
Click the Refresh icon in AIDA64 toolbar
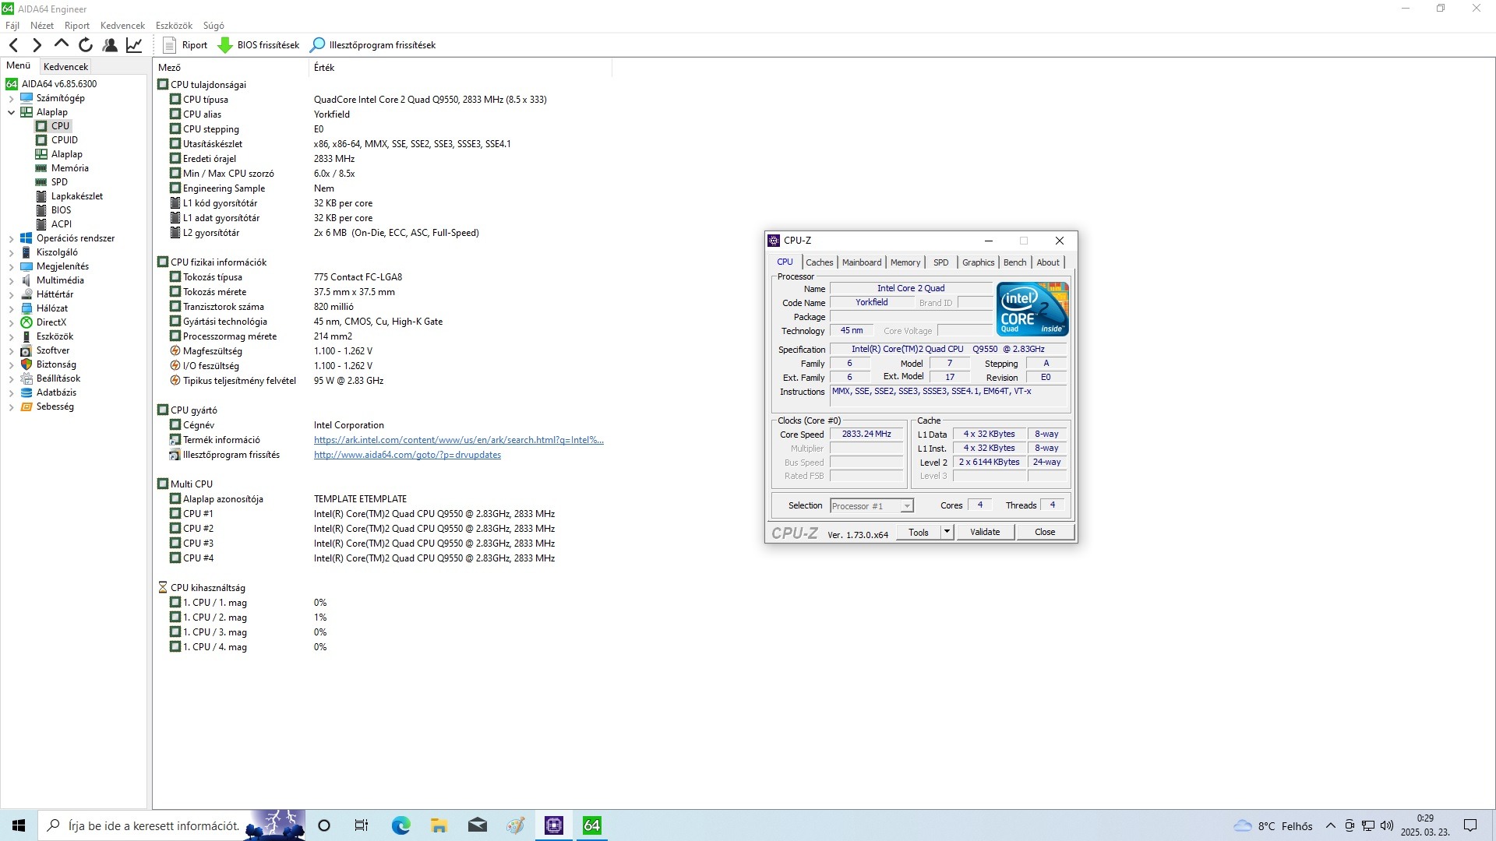click(x=86, y=45)
